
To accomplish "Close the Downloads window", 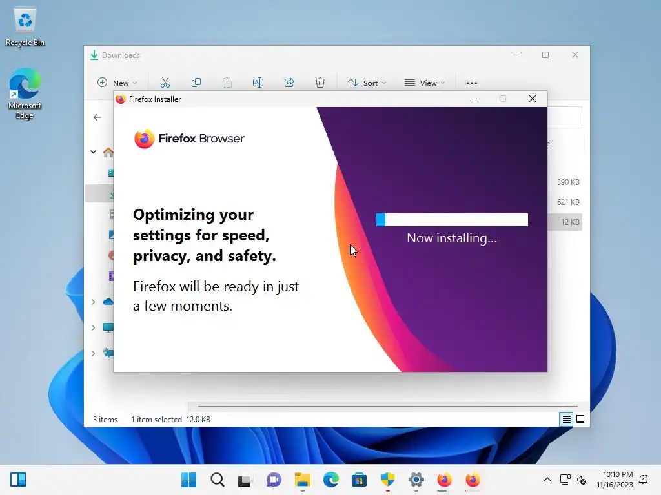I will tap(575, 55).
